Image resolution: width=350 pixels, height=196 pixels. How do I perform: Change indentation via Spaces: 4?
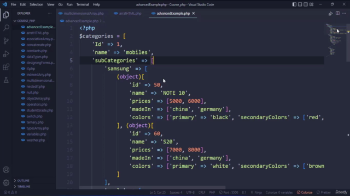pyautogui.click(x=176, y=192)
